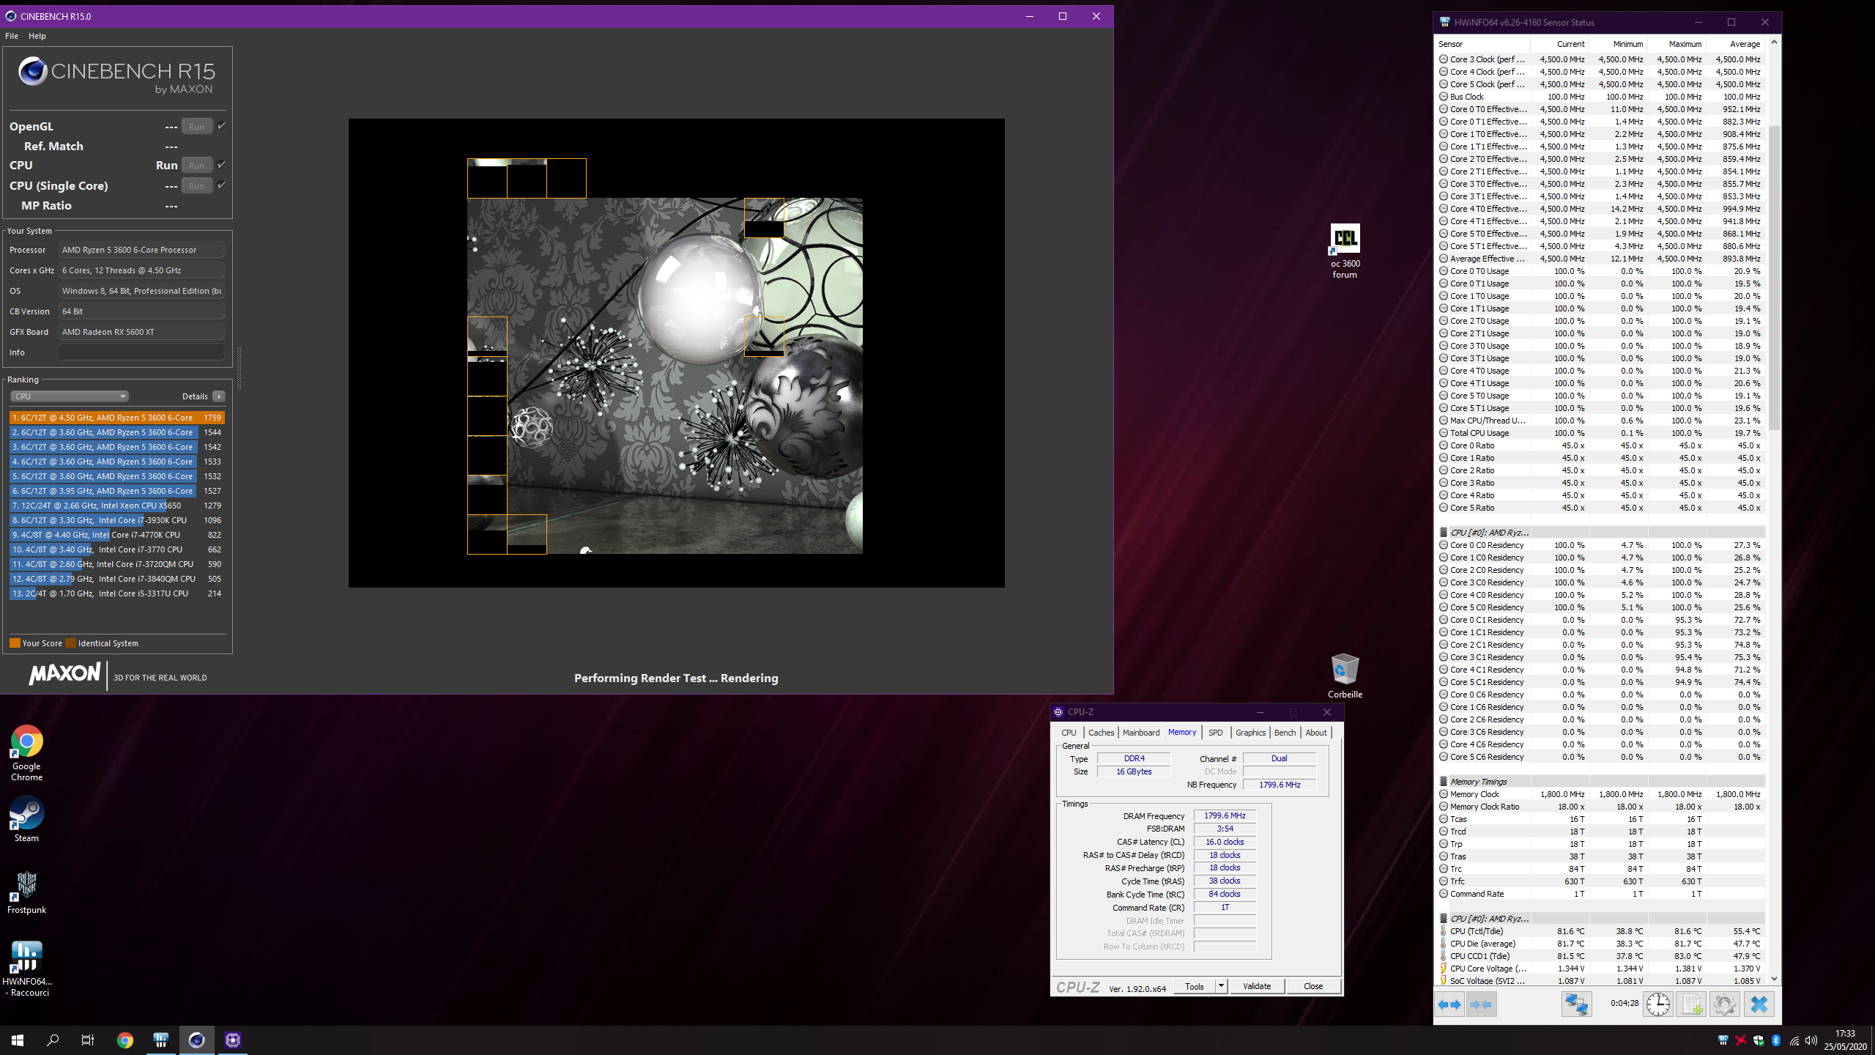Switch to the CPU tab in CPU-Z

[x=1069, y=733]
